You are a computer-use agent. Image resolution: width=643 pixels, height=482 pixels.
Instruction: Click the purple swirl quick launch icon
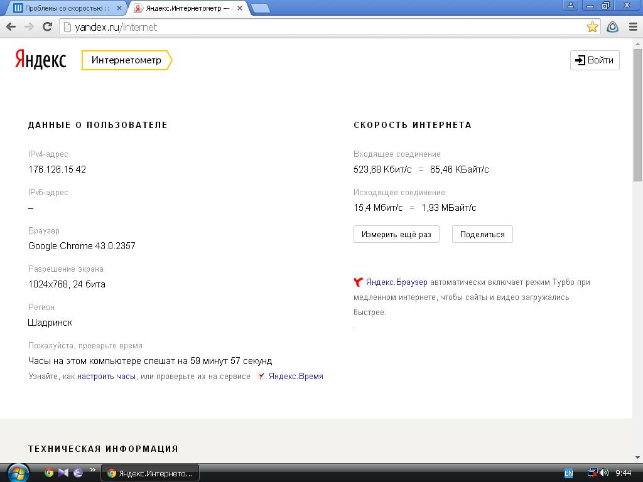click(78, 473)
